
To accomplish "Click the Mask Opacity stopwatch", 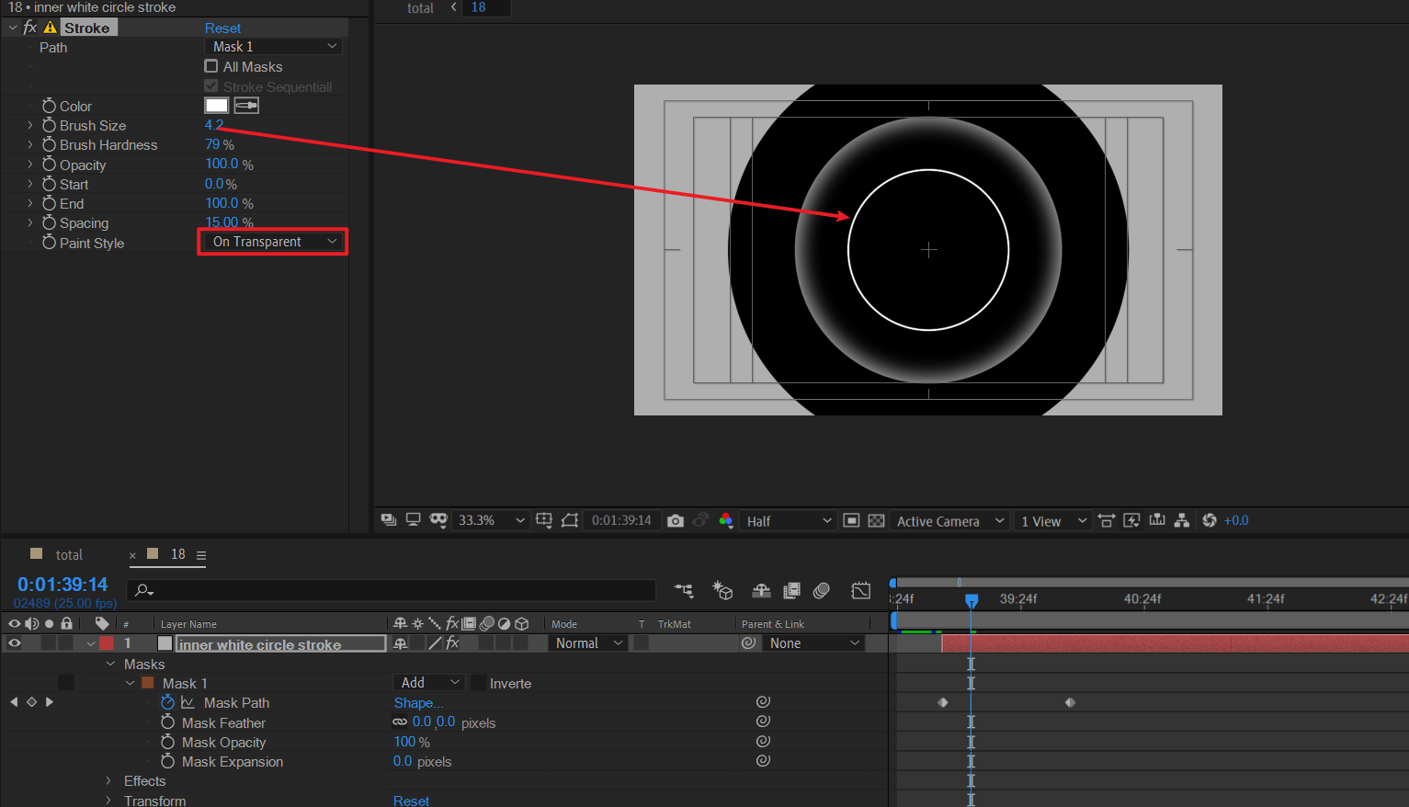I will point(167,742).
